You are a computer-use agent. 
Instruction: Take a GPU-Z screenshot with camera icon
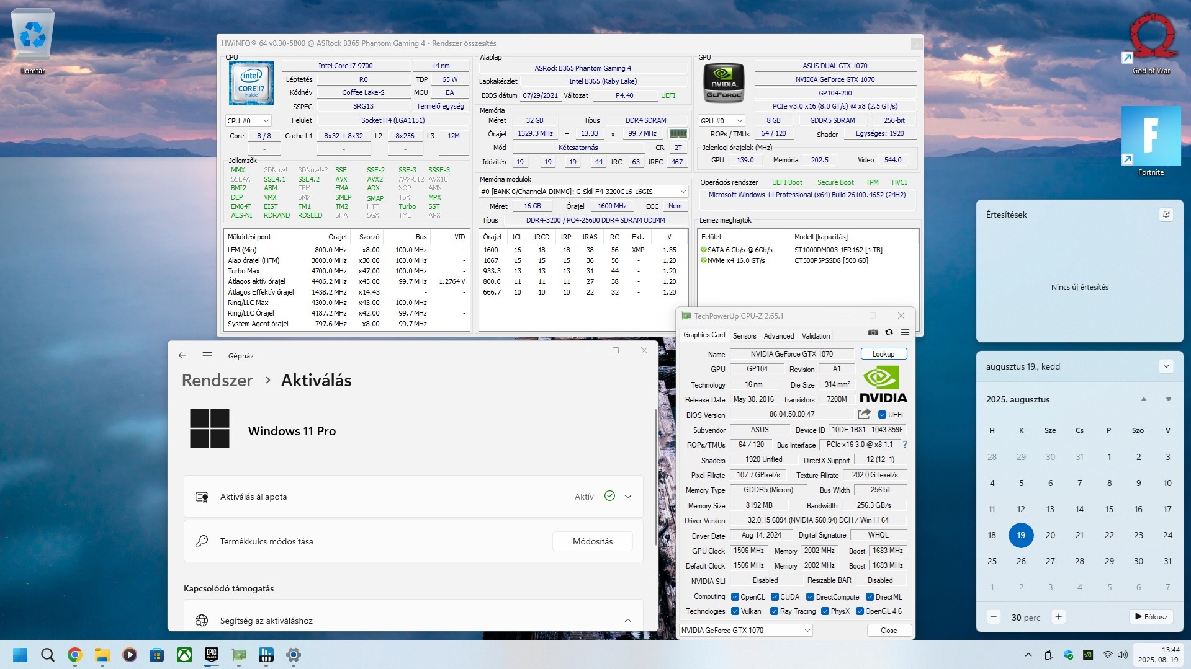click(x=873, y=333)
